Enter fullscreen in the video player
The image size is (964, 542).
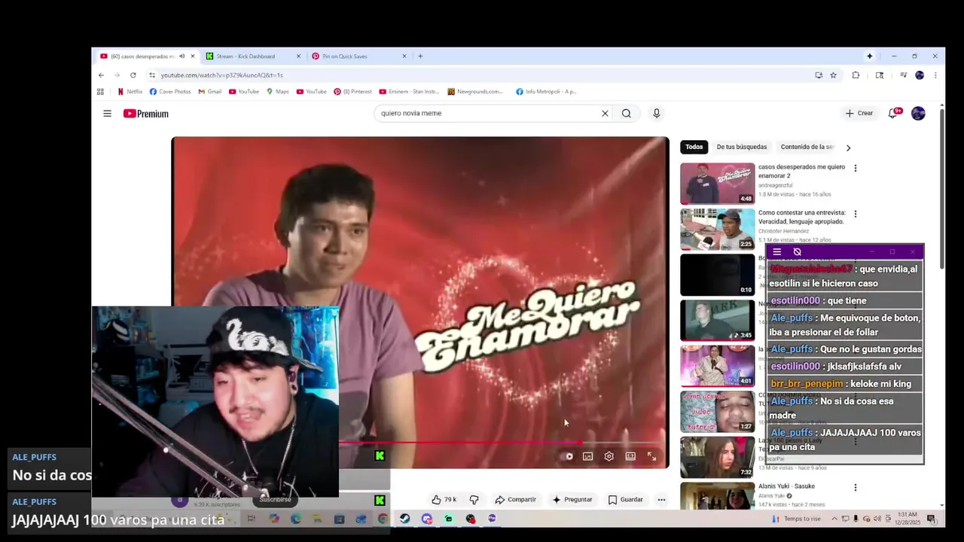[651, 456]
